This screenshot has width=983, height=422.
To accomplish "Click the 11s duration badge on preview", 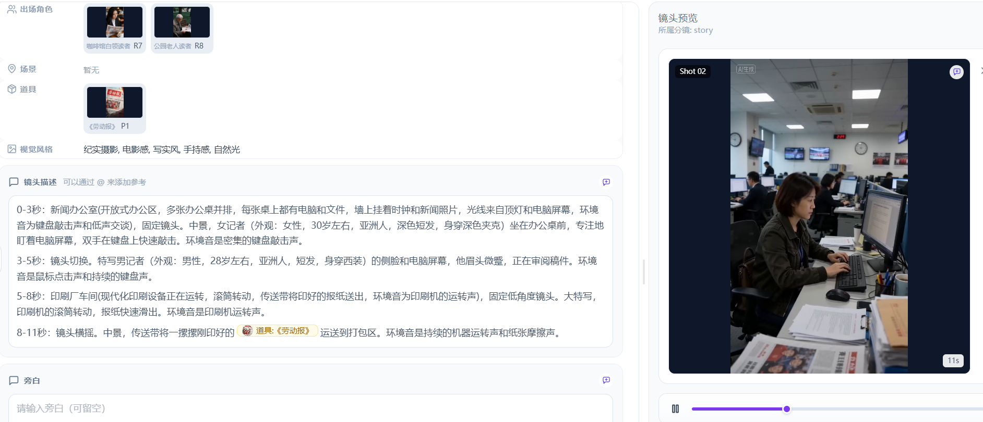I will pos(953,361).
